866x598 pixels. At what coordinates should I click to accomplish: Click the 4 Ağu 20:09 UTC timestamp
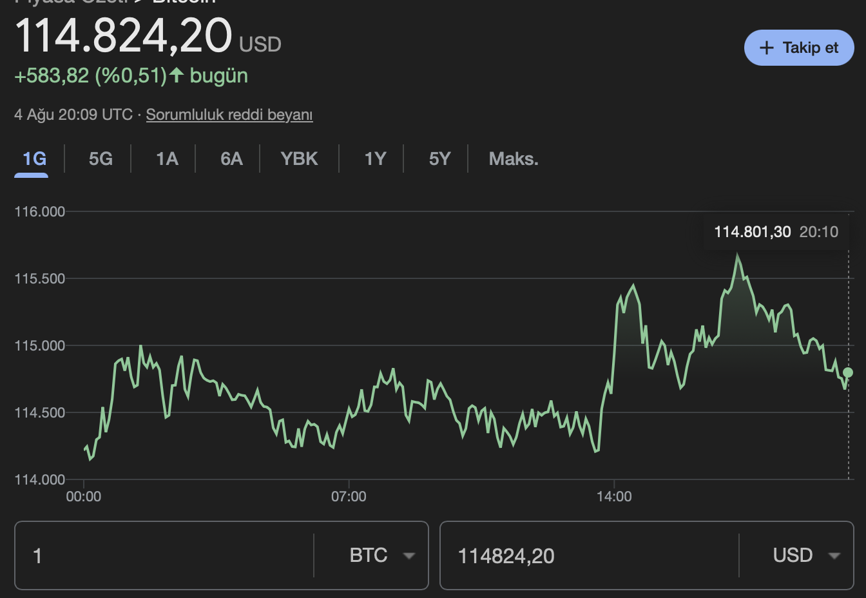[x=73, y=115]
